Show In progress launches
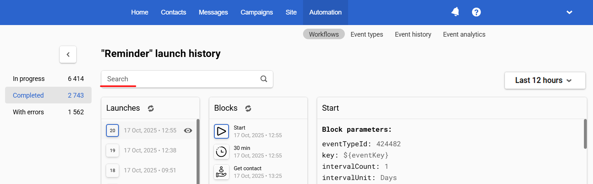This screenshot has width=593, height=184. tap(48, 79)
